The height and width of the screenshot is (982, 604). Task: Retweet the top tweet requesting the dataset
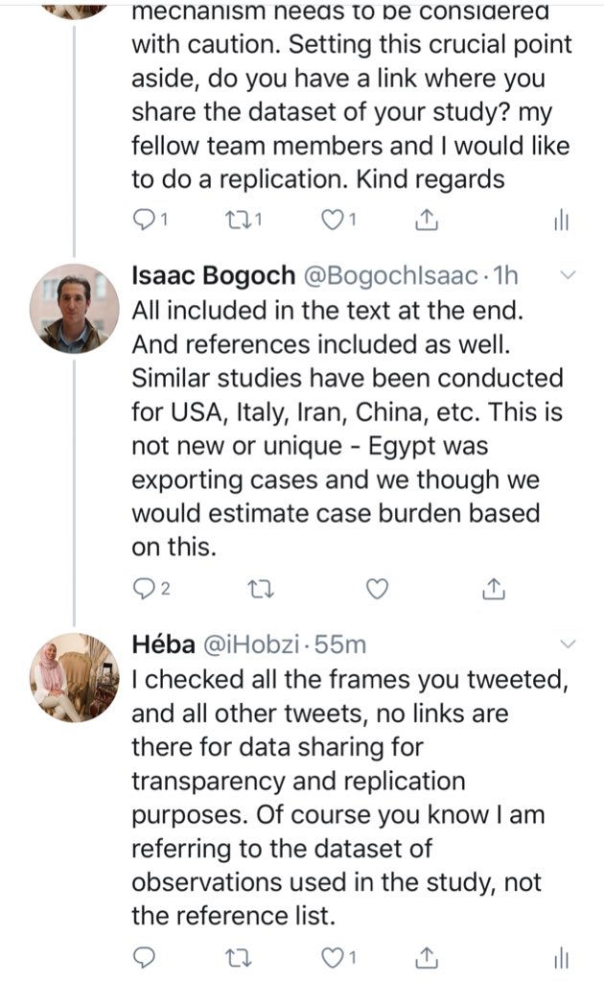click(x=236, y=221)
